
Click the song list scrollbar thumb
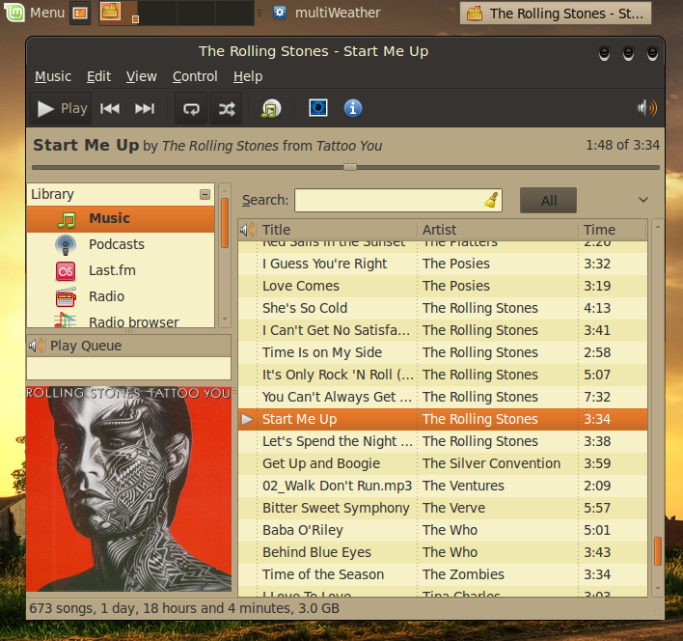point(658,551)
